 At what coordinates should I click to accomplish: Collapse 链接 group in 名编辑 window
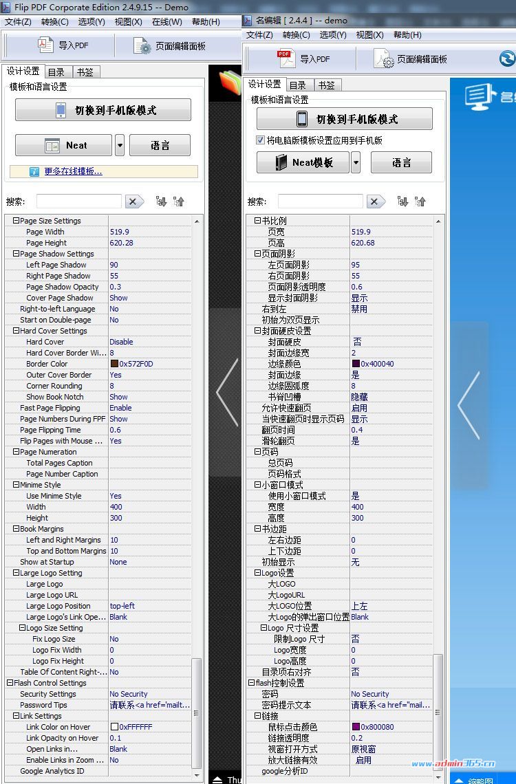257,715
